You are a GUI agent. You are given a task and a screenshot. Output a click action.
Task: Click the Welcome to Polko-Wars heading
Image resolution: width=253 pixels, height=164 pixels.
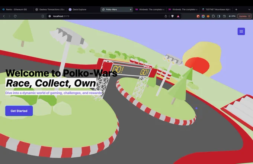pyautogui.click(x=61, y=73)
